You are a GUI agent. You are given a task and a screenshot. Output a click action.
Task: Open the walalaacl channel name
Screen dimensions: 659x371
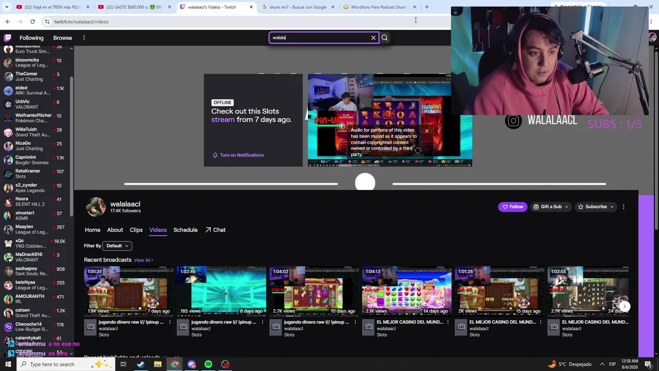click(125, 204)
